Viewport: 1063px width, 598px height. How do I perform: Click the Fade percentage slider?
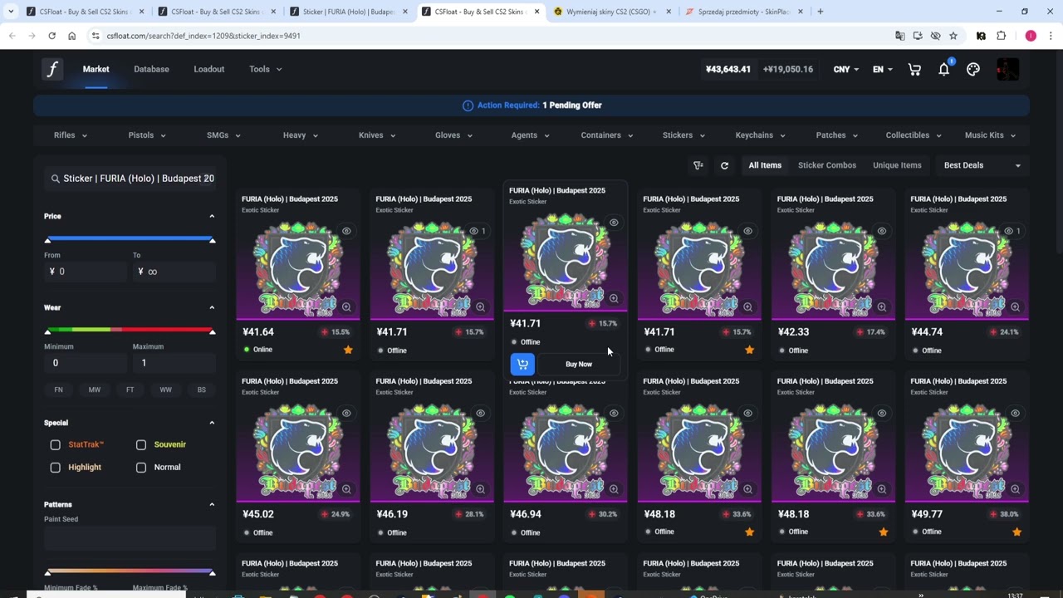130,572
